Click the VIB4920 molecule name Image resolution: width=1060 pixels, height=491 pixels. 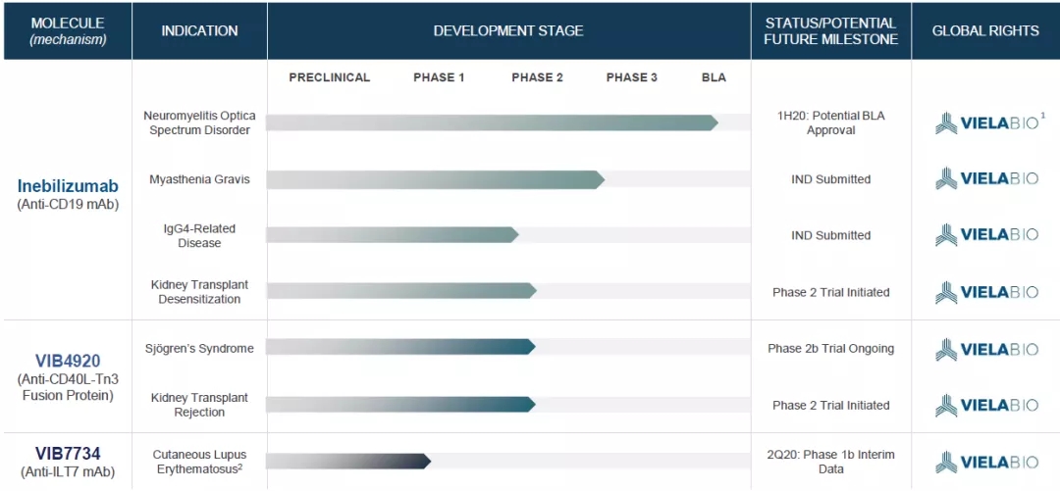[x=68, y=361]
